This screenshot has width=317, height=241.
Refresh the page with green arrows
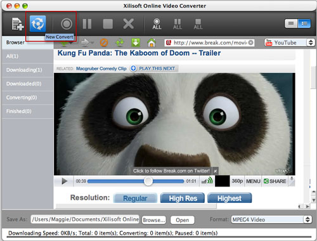point(120,42)
